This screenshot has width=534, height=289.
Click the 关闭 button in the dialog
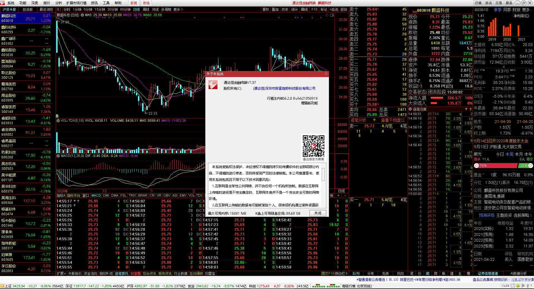pyautogui.click(x=318, y=213)
